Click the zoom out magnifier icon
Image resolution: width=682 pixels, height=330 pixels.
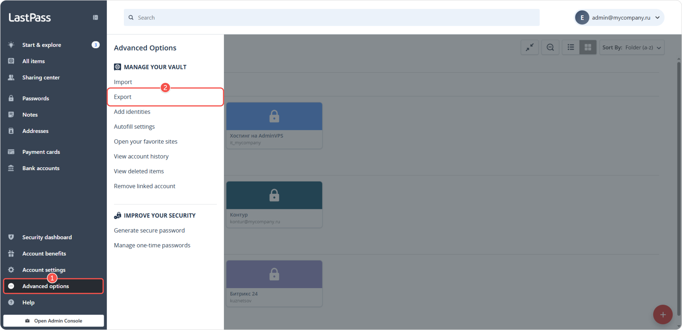[550, 47]
